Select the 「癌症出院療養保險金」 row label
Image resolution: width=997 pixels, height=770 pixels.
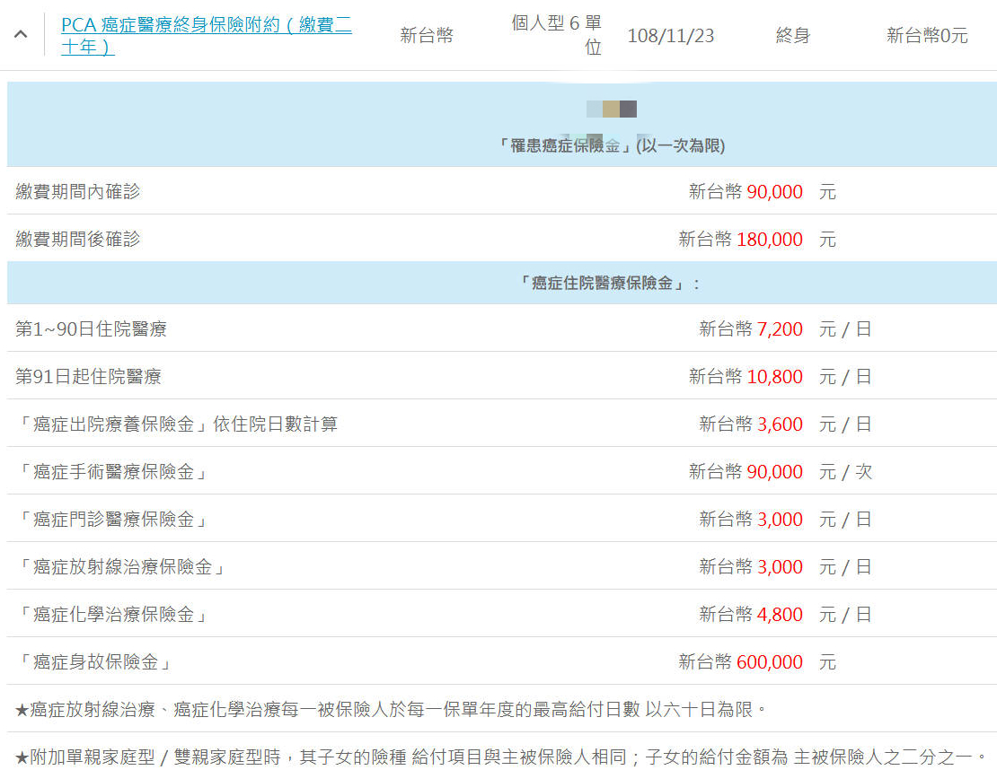[177, 424]
